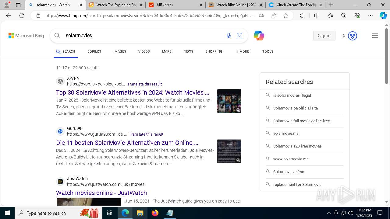Open the X-VPN result thumbnail
The height and width of the screenshot is (219, 390).
coord(229,101)
